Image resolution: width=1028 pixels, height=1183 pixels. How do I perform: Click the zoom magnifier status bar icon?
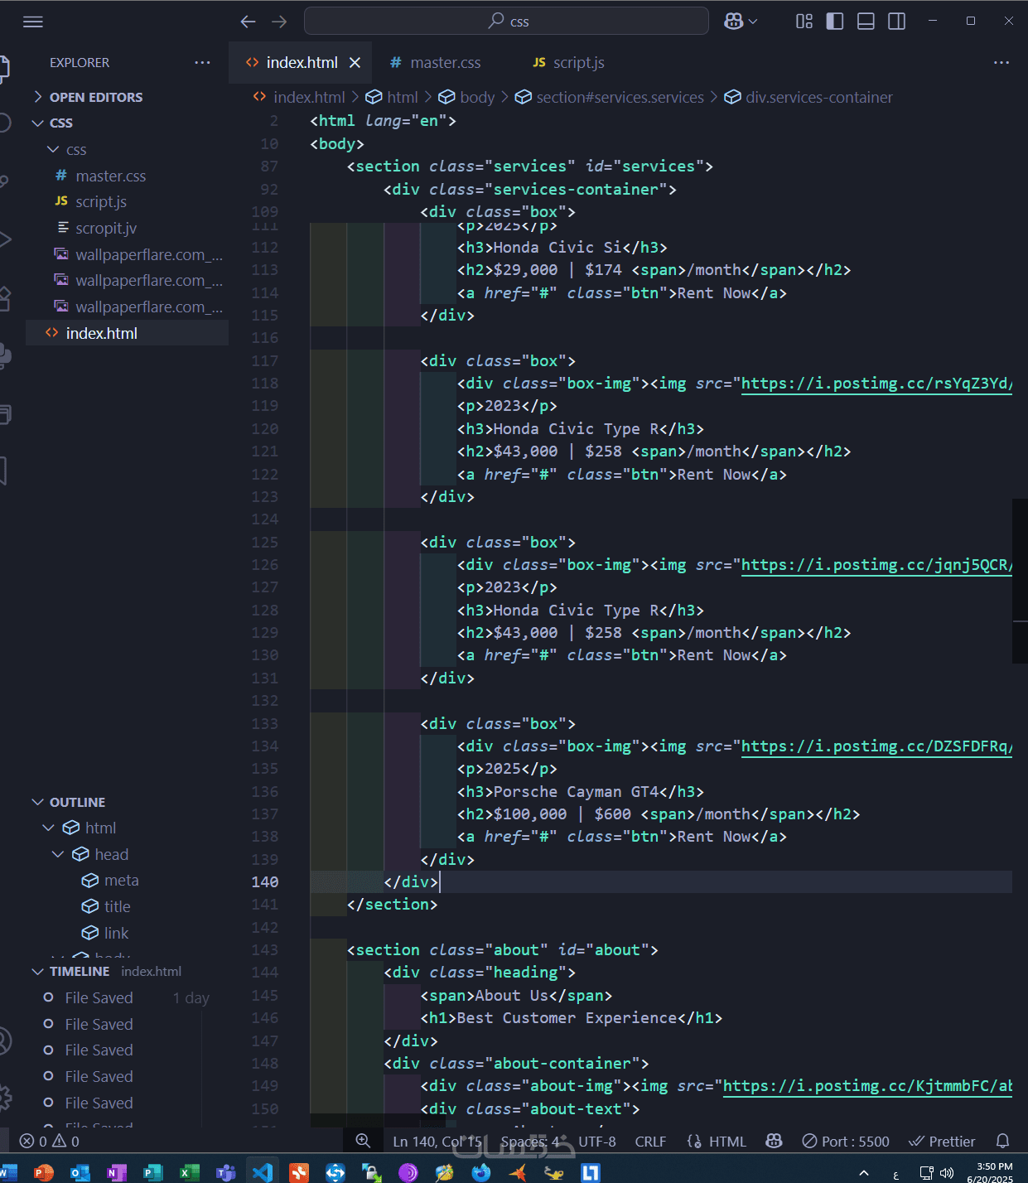[x=363, y=1141]
